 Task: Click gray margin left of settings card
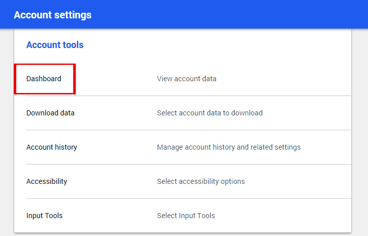click(7, 131)
